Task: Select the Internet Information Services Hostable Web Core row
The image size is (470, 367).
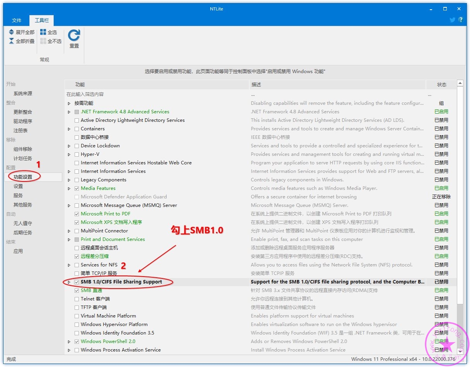Action: (x=261, y=163)
